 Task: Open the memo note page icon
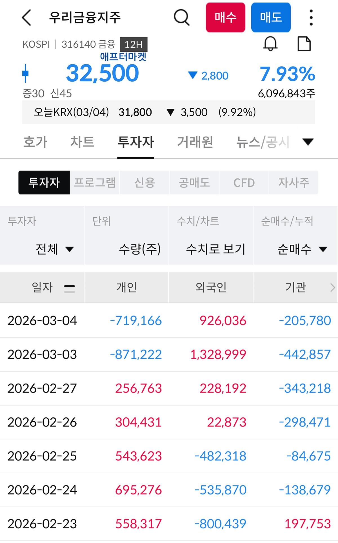click(x=304, y=44)
